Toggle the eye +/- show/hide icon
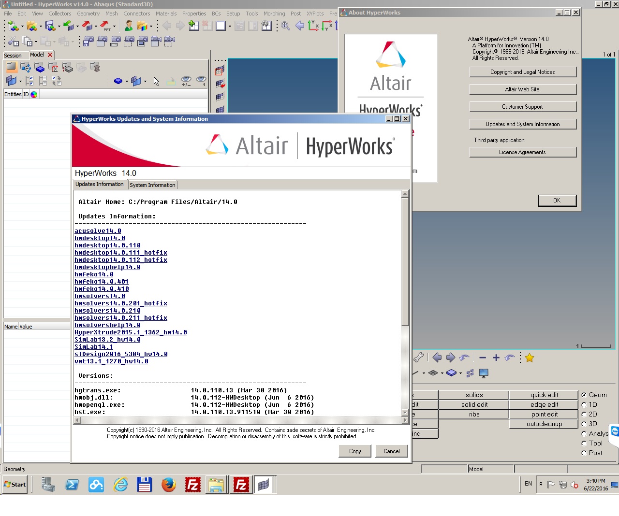This screenshot has width=619, height=516. pos(186,81)
